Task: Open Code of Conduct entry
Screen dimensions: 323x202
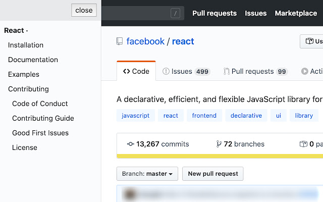Action: point(40,104)
